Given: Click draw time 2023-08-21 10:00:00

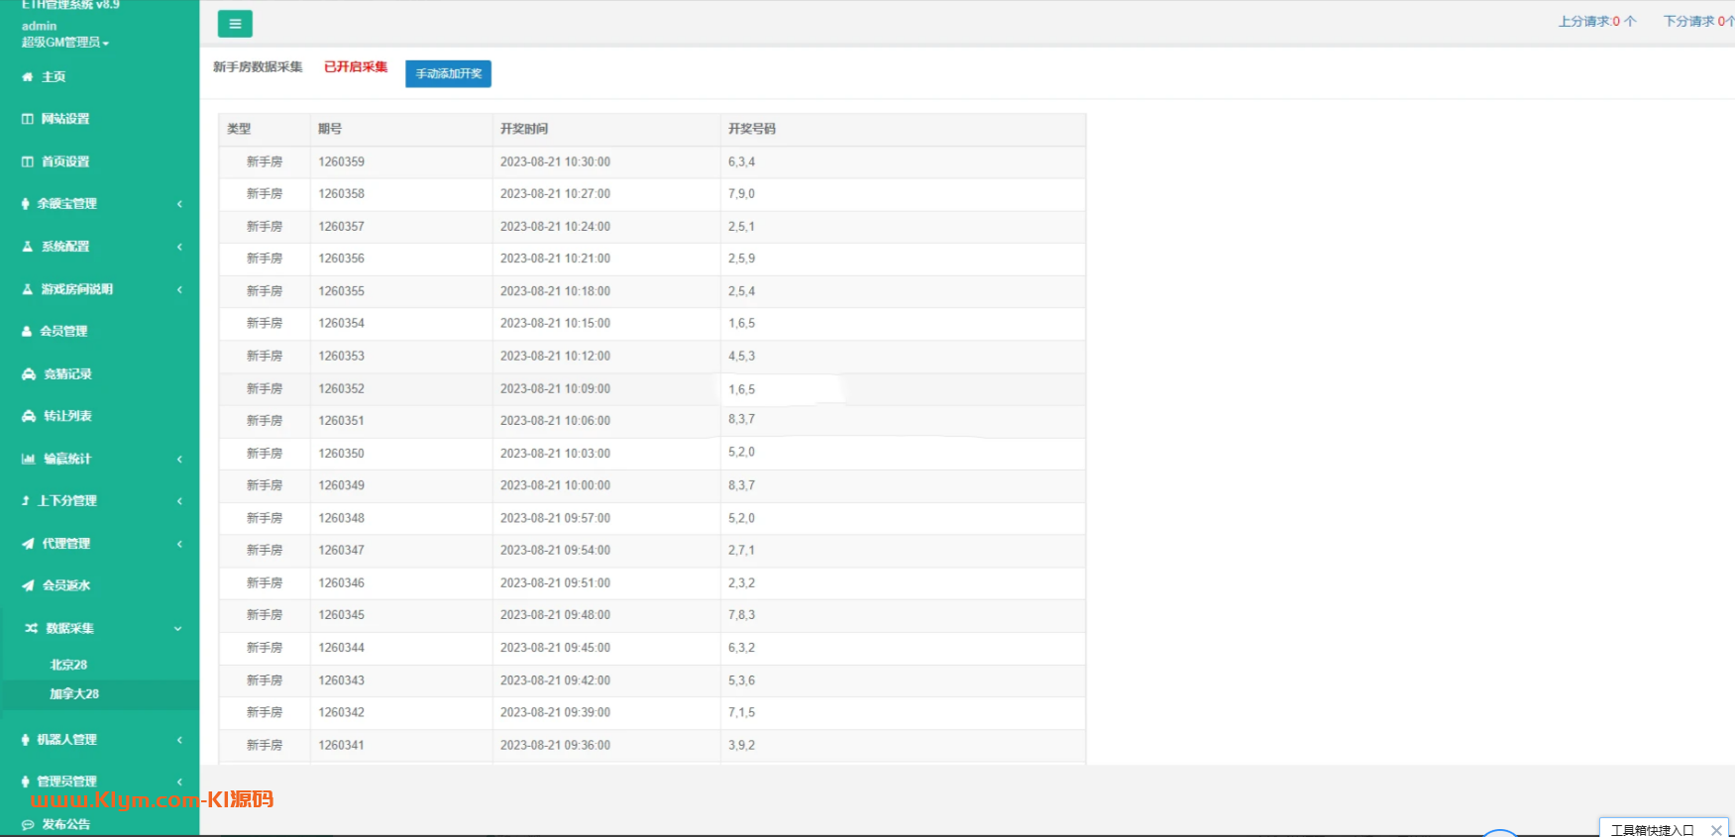Looking at the screenshot, I should tap(556, 485).
